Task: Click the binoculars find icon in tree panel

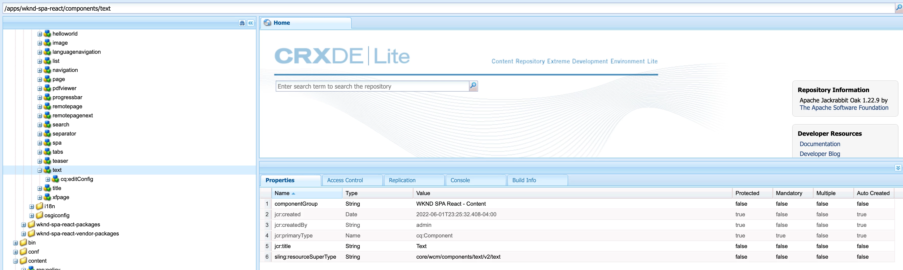Action: (242, 23)
